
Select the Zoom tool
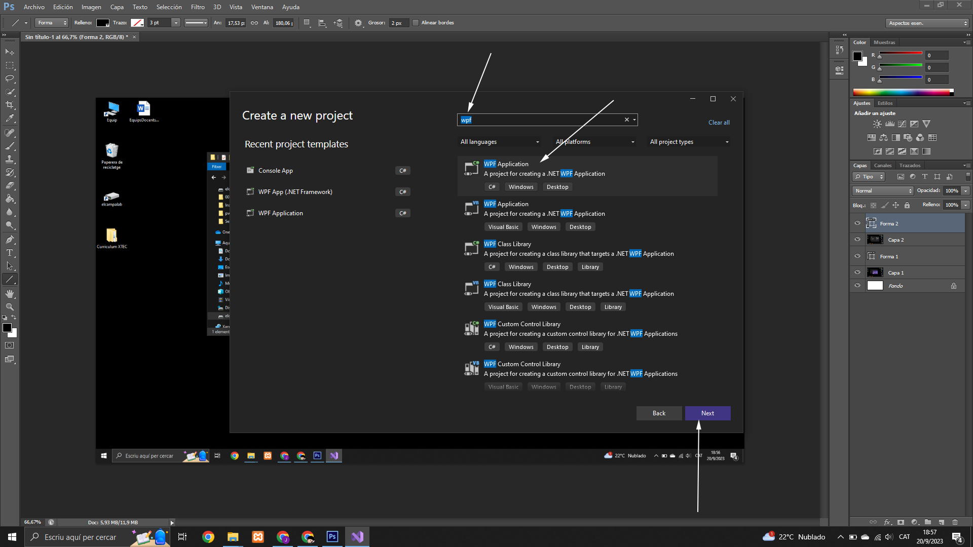point(10,307)
